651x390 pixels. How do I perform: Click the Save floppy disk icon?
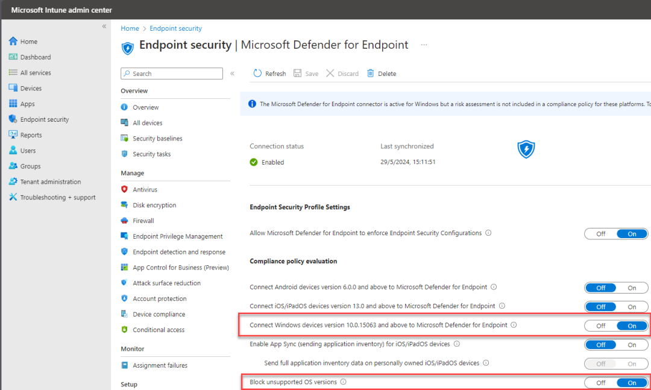[x=297, y=73]
